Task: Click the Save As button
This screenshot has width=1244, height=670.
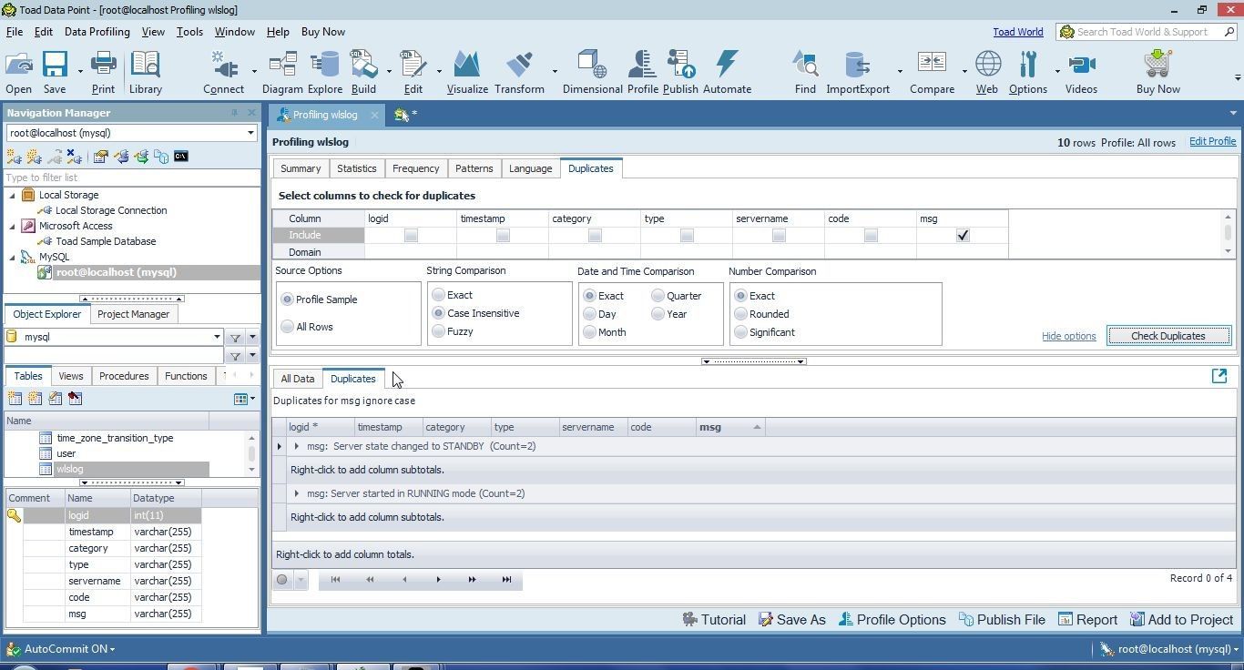Action: (x=792, y=620)
